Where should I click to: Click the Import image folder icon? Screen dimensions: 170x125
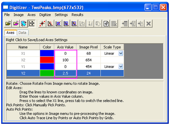click(x=8, y=23)
